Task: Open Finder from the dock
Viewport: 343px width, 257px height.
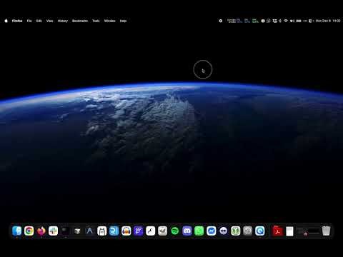Action: click(17, 231)
